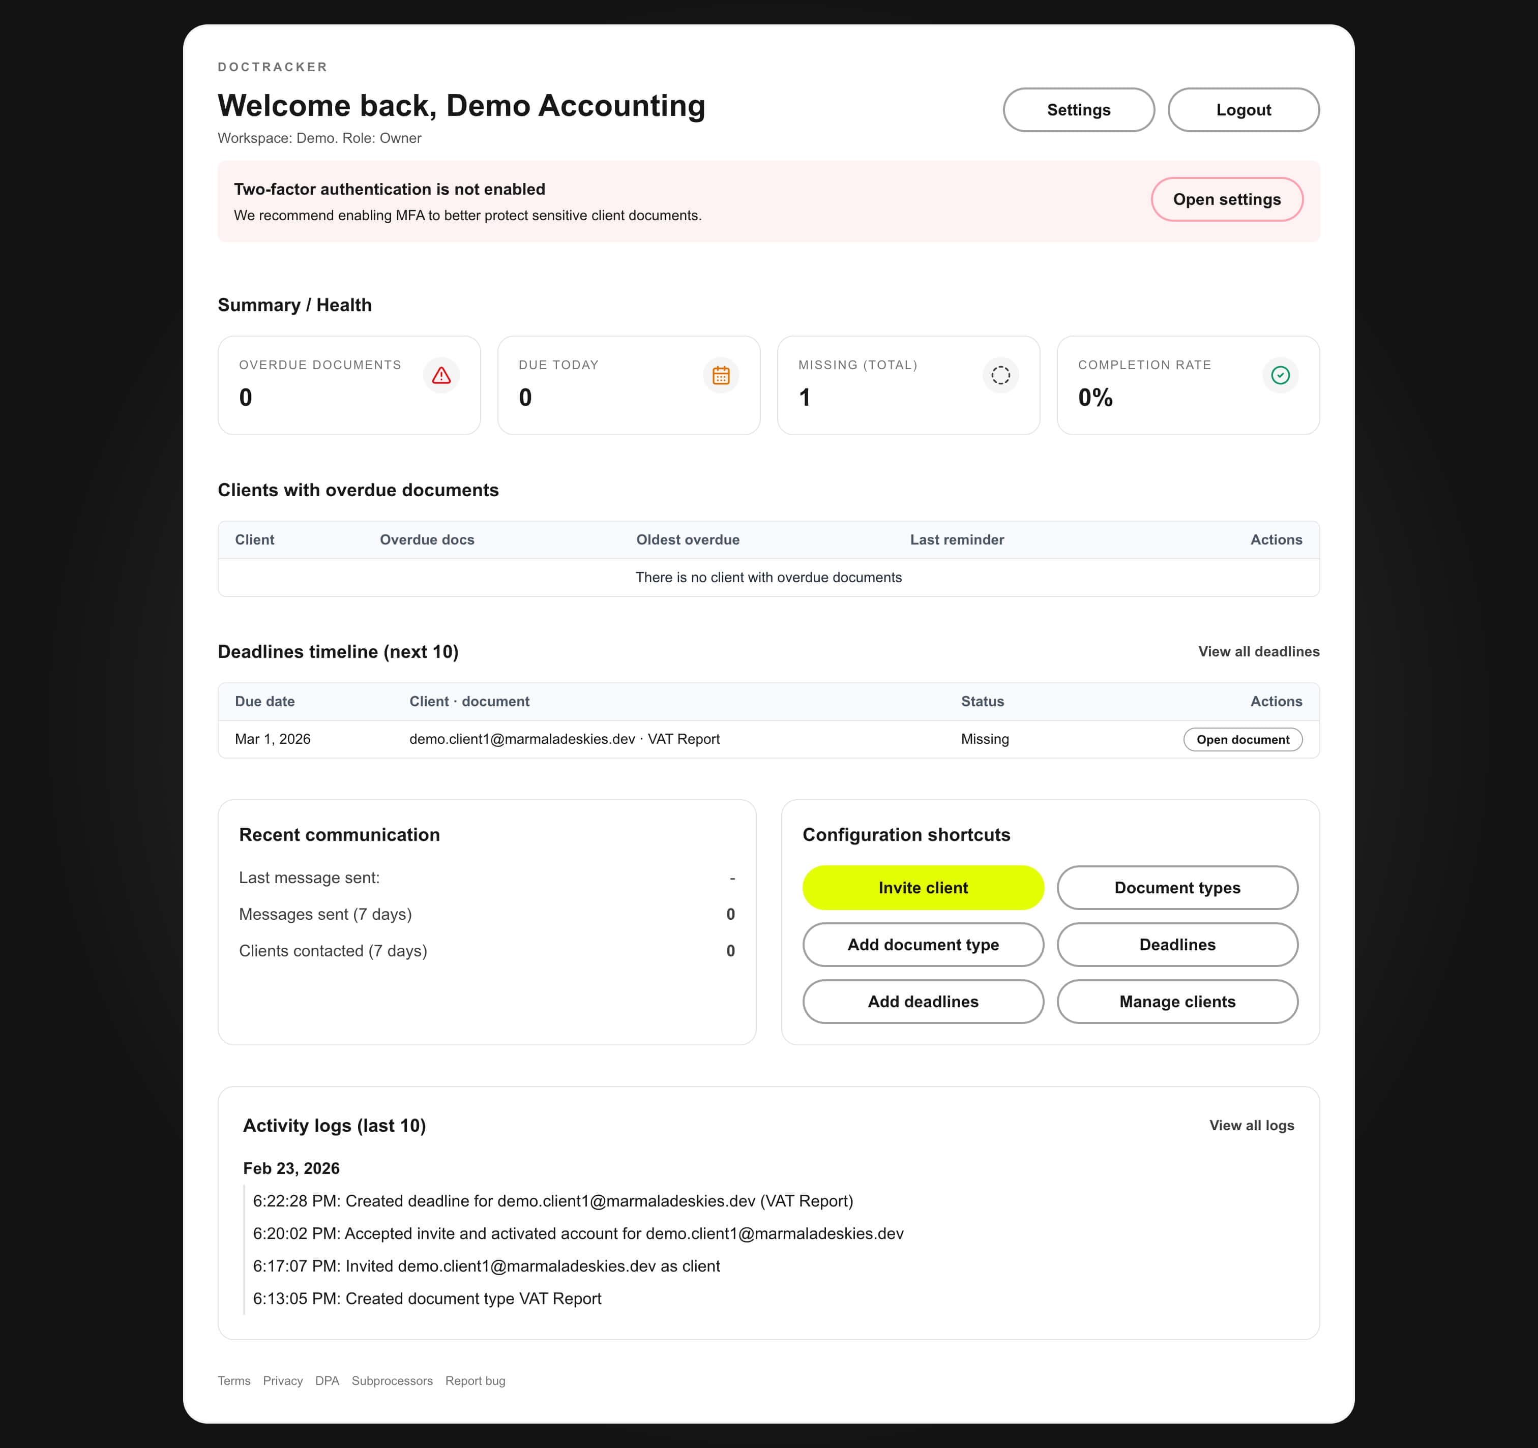Invite a new client
The width and height of the screenshot is (1538, 1448).
coord(922,887)
